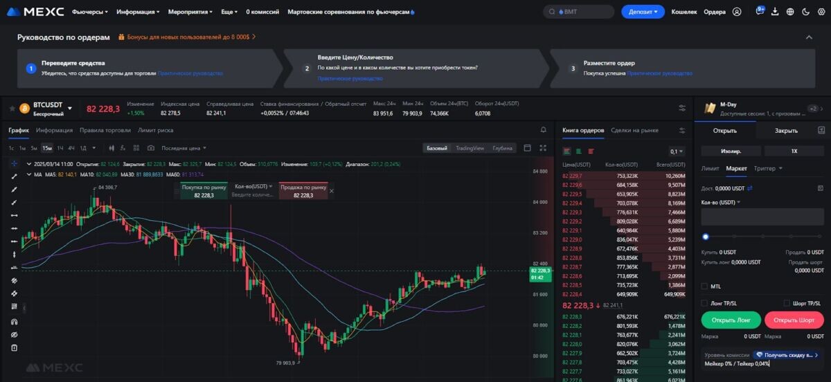
Task: Take chart screenshot with camera icon
Action: [151, 148]
